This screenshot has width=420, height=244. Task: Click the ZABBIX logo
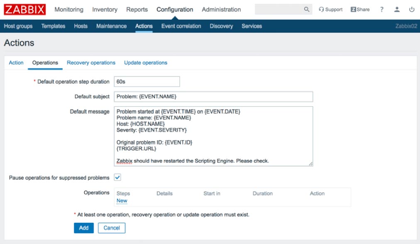pos(24,10)
